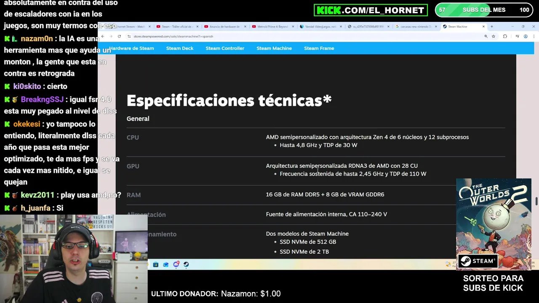
Task: Open the browser zoom magnifier icon
Action: [x=486, y=36]
